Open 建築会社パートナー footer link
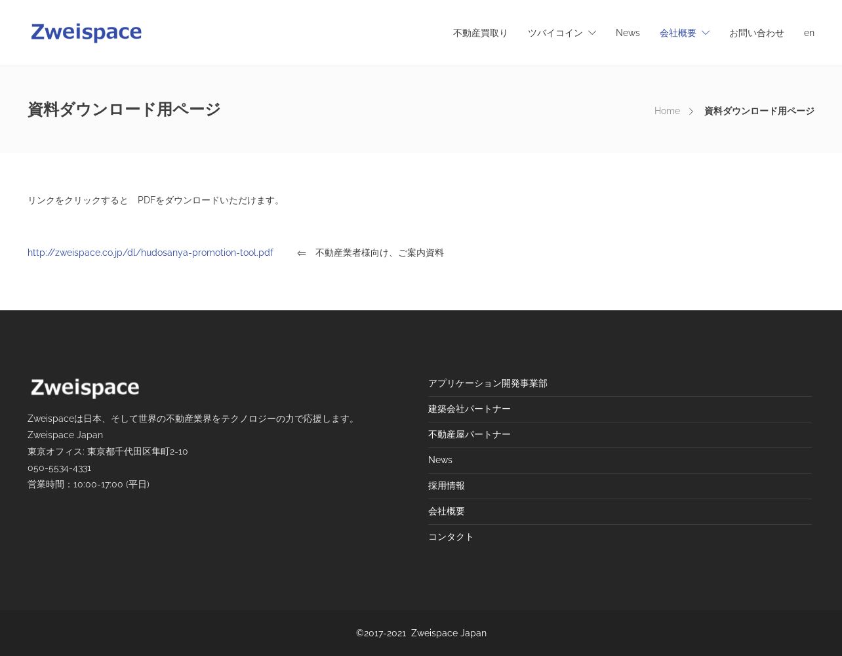842x656 pixels. (x=469, y=409)
